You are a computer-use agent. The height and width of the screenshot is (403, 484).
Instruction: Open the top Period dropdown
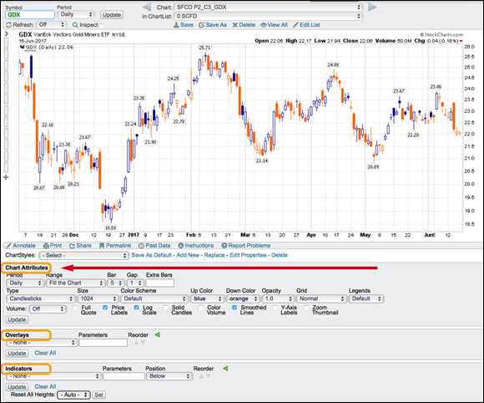click(x=76, y=14)
